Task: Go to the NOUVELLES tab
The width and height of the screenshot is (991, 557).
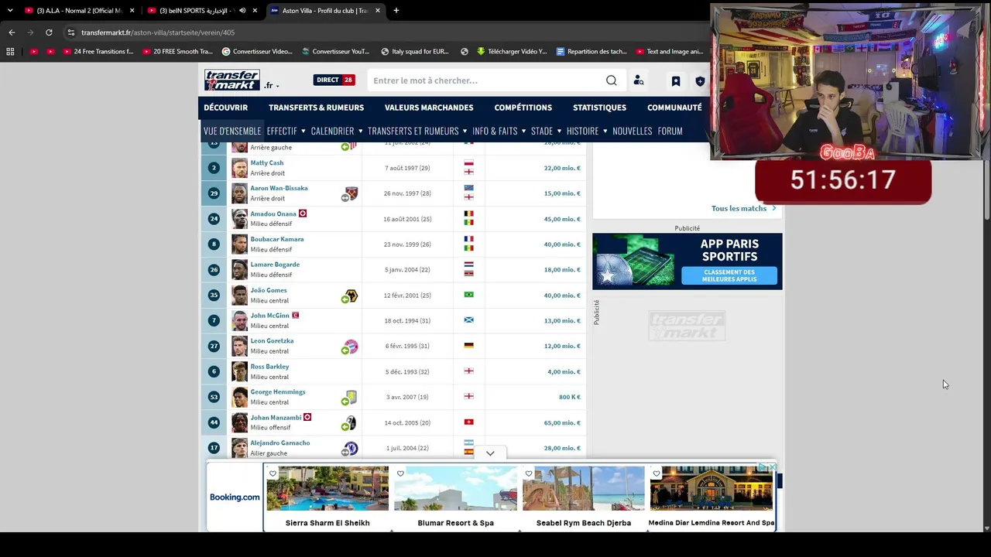Action: [x=633, y=131]
